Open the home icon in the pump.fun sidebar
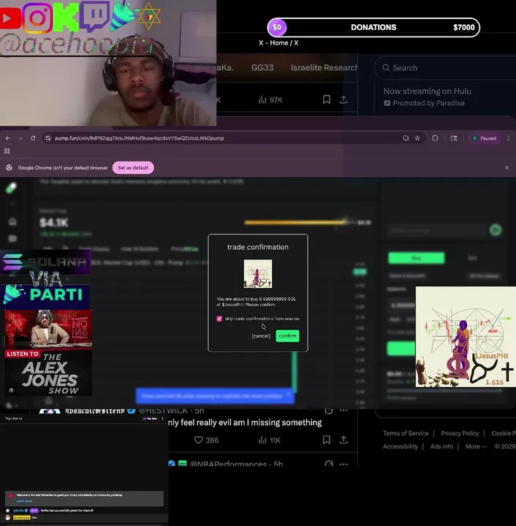Screen dimensions: 516x526 coord(12,222)
